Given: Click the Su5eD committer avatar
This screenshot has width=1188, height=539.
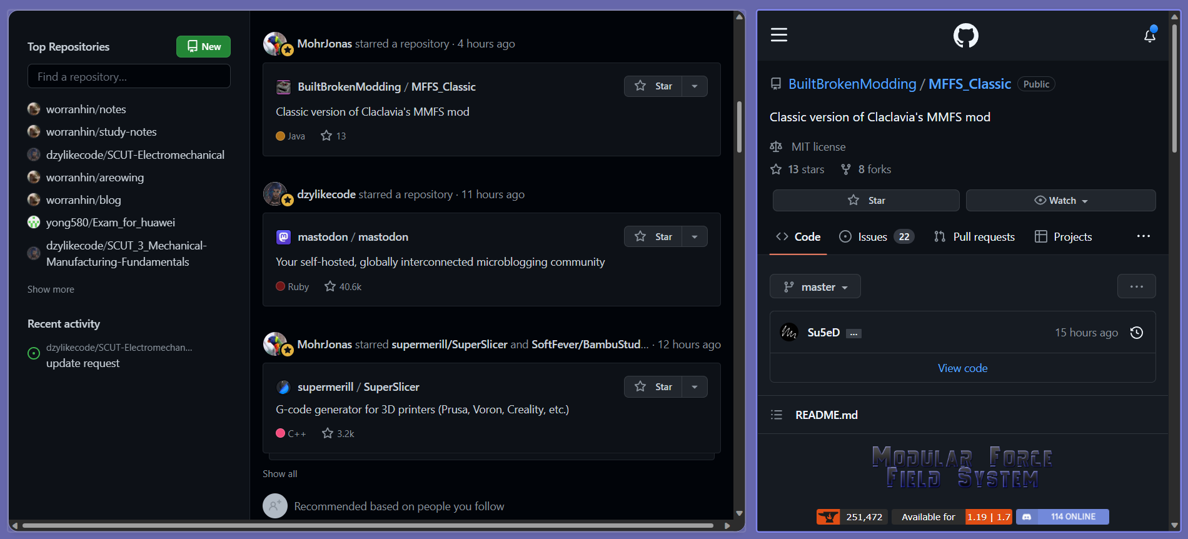Looking at the screenshot, I should tap(789, 332).
